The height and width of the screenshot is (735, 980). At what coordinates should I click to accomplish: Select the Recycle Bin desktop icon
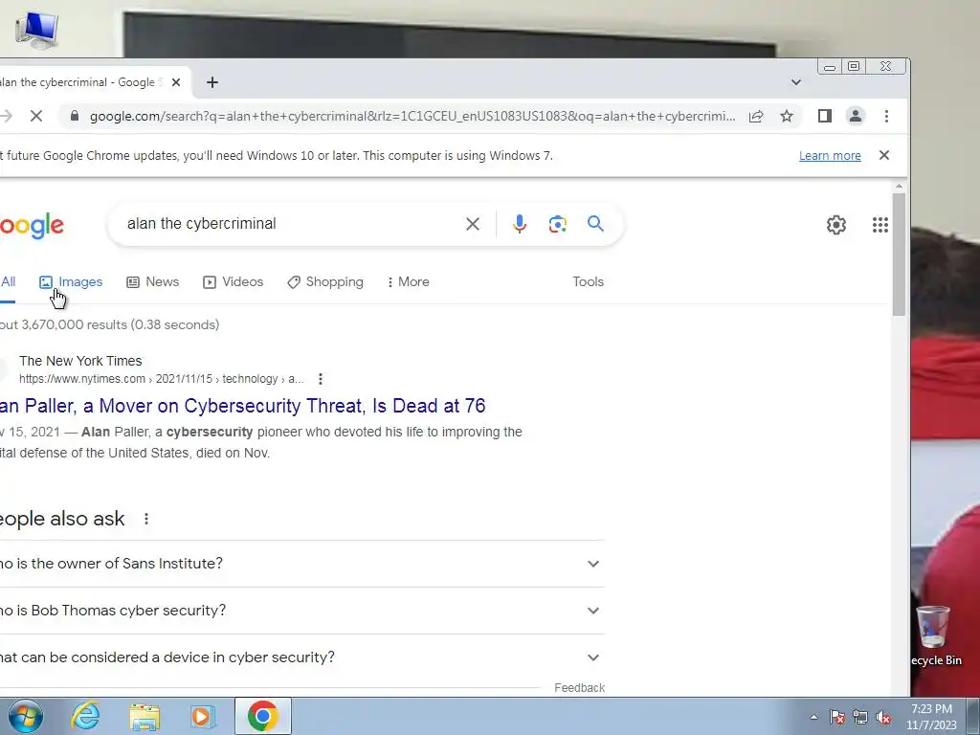click(934, 636)
